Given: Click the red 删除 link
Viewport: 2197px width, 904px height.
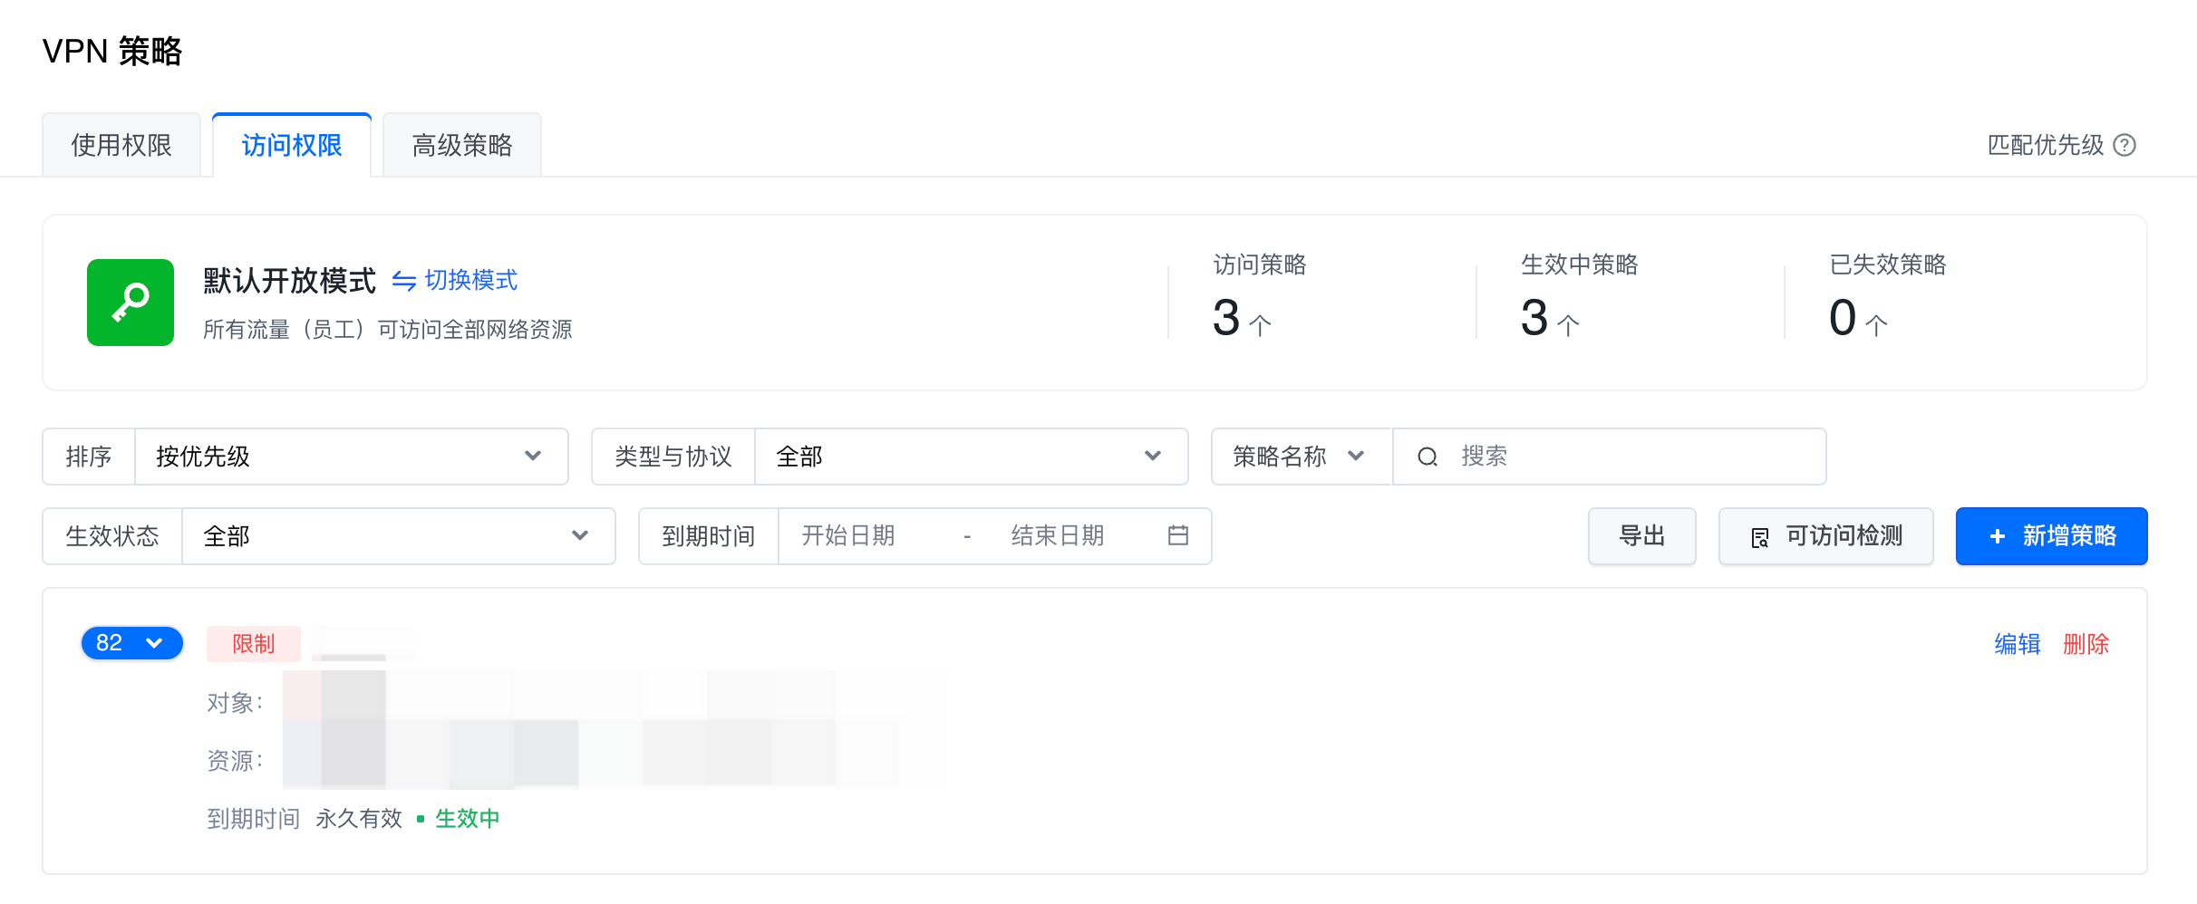Looking at the screenshot, I should pyautogui.click(x=2086, y=644).
